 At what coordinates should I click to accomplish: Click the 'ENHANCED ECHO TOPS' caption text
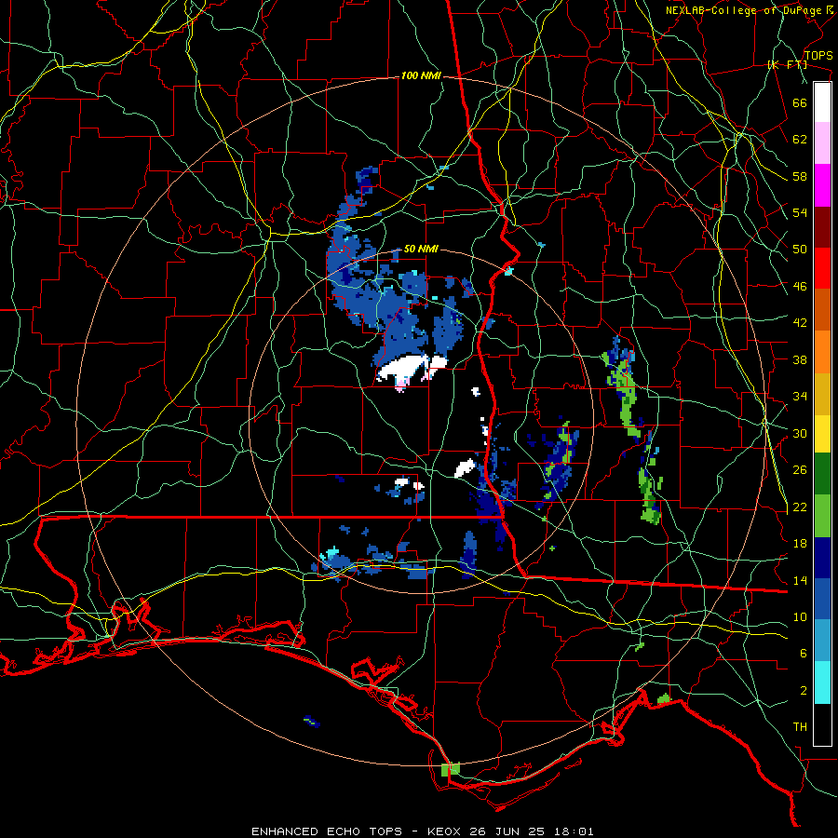(327, 831)
